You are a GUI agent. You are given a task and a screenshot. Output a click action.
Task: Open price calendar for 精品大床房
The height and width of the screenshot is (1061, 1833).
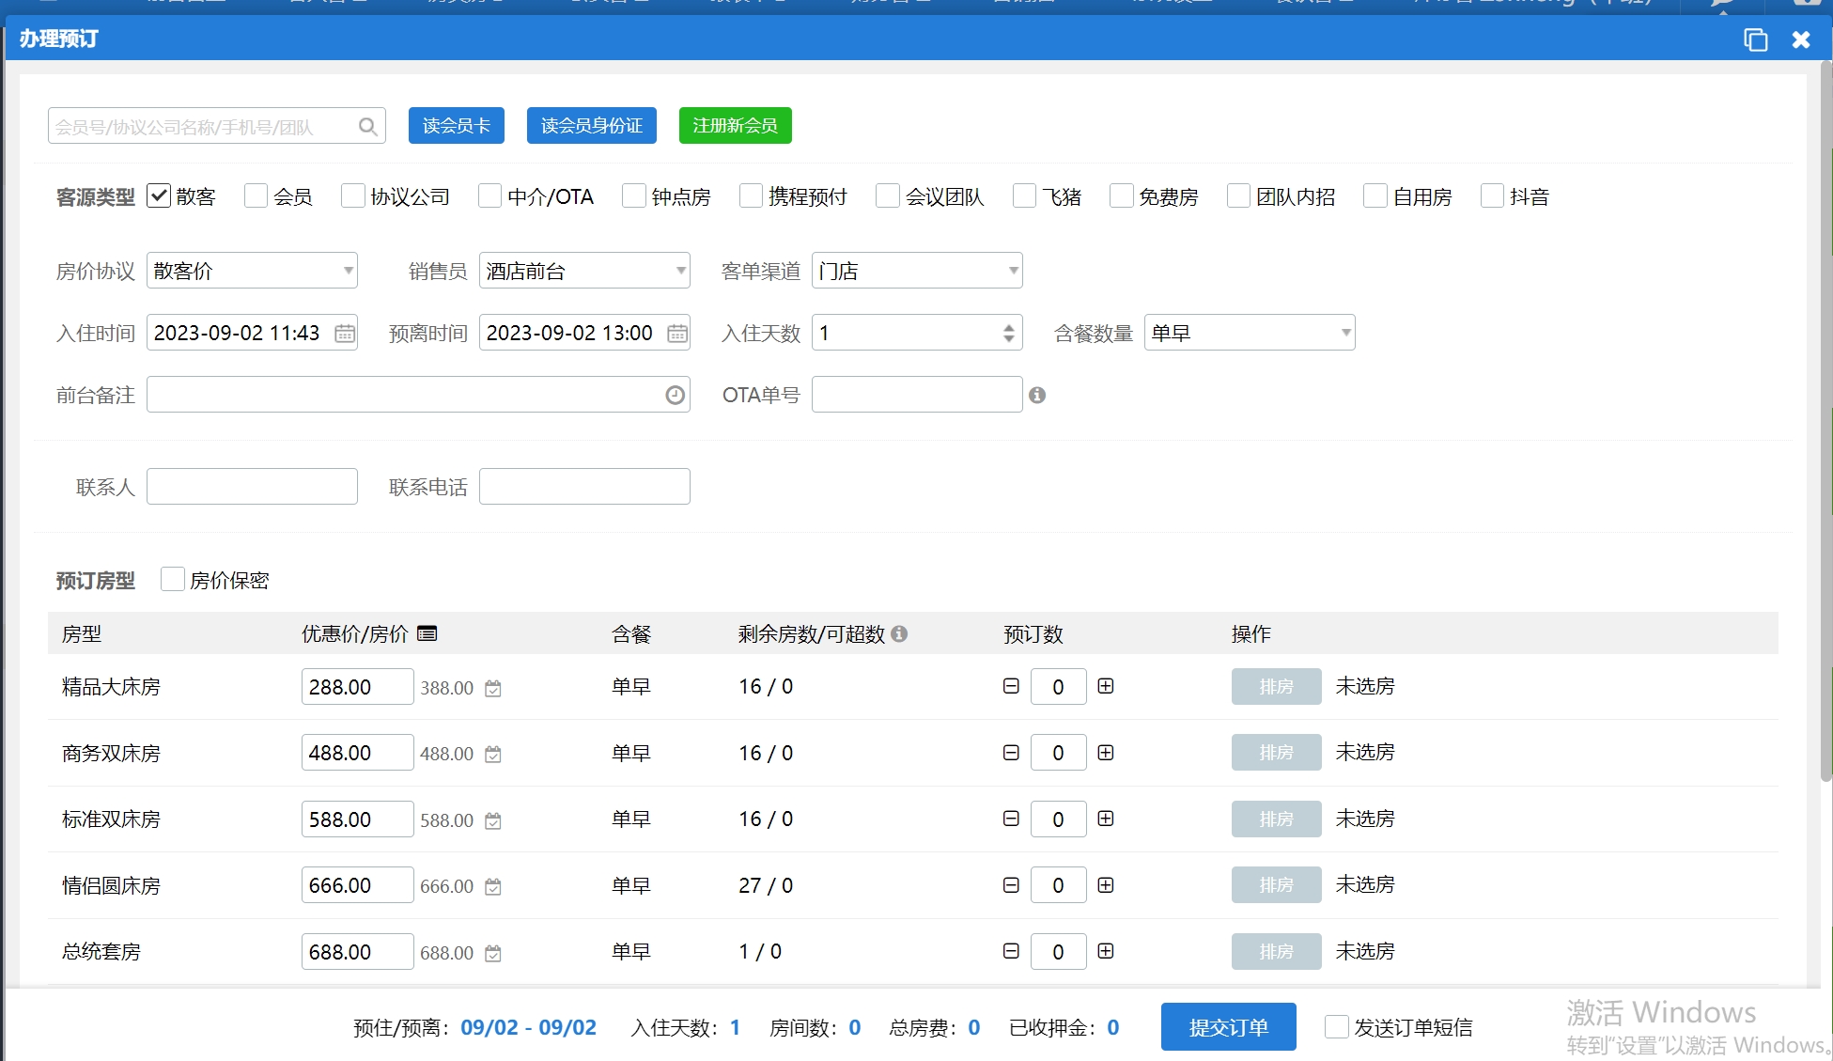coord(493,688)
